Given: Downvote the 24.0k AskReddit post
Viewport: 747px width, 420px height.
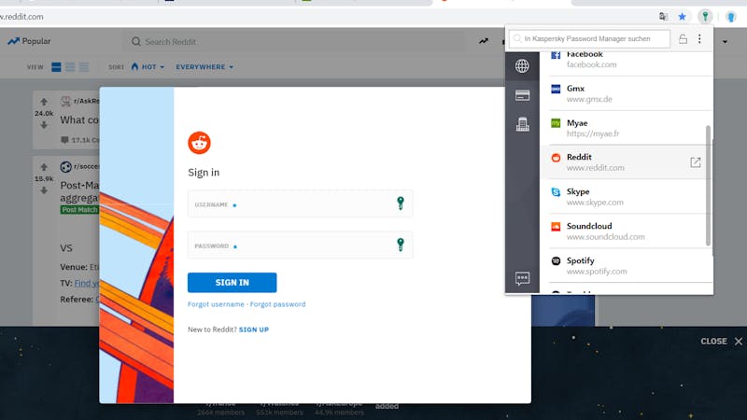Looking at the screenshot, I should (44, 125).
